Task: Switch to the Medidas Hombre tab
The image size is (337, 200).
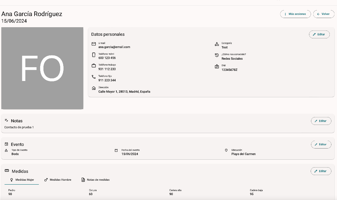Action: (58, 180)
